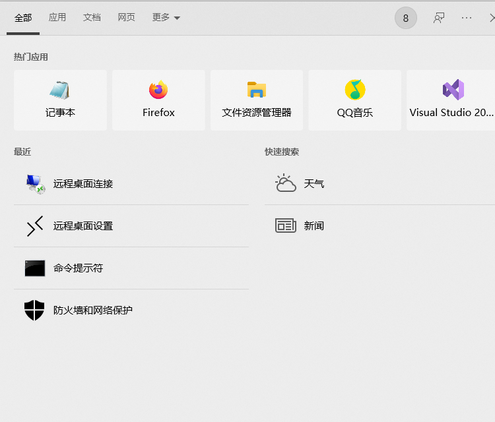Viewport: 495px width, 422px height.
Task: Click the rewards badge showing 8
Action: point(406,18)
